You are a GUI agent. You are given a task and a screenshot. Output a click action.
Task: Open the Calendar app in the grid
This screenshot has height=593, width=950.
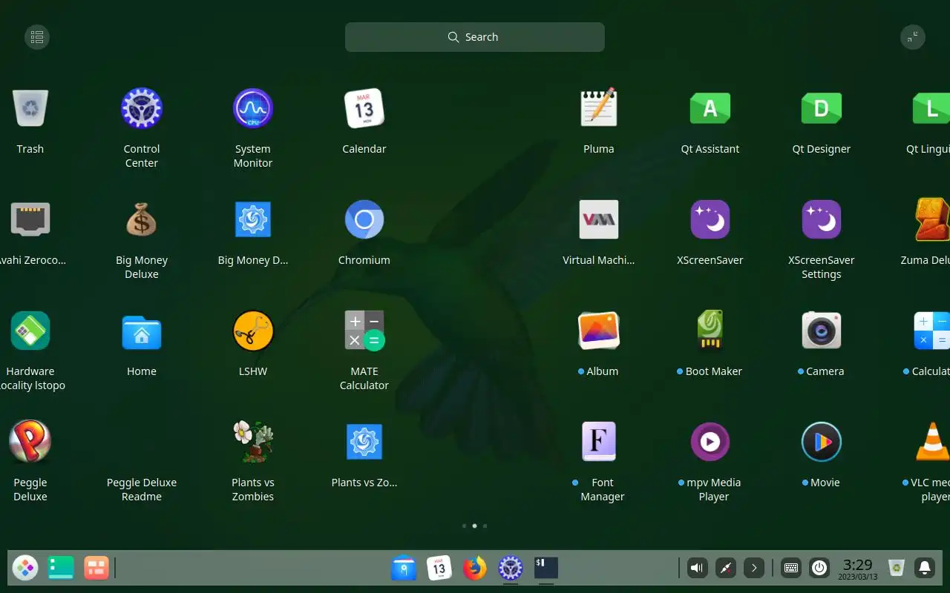pyautogui.click(x=364, y=108)
